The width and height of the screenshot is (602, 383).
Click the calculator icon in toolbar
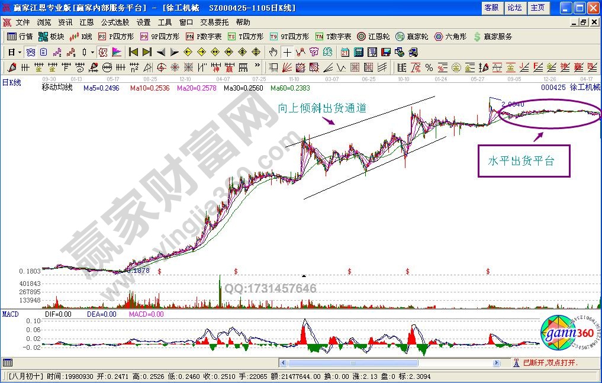(358, 52)
